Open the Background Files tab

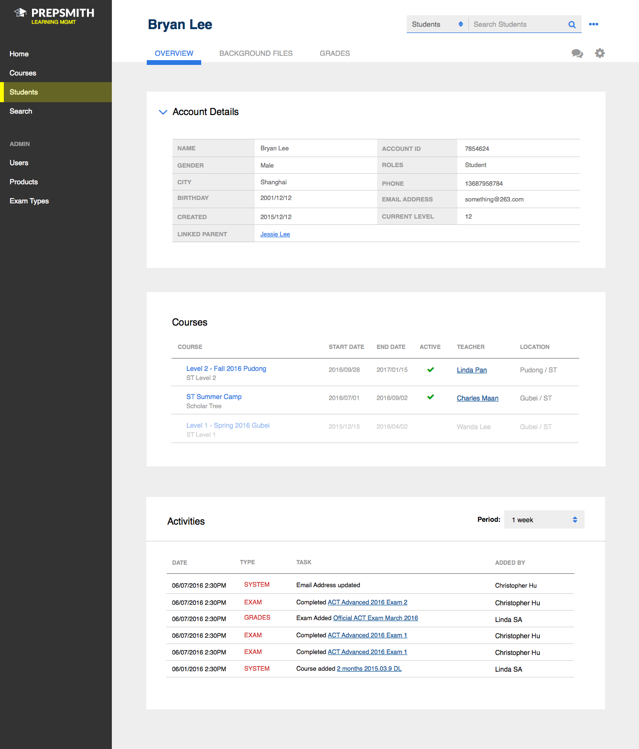tap(256, 53)
